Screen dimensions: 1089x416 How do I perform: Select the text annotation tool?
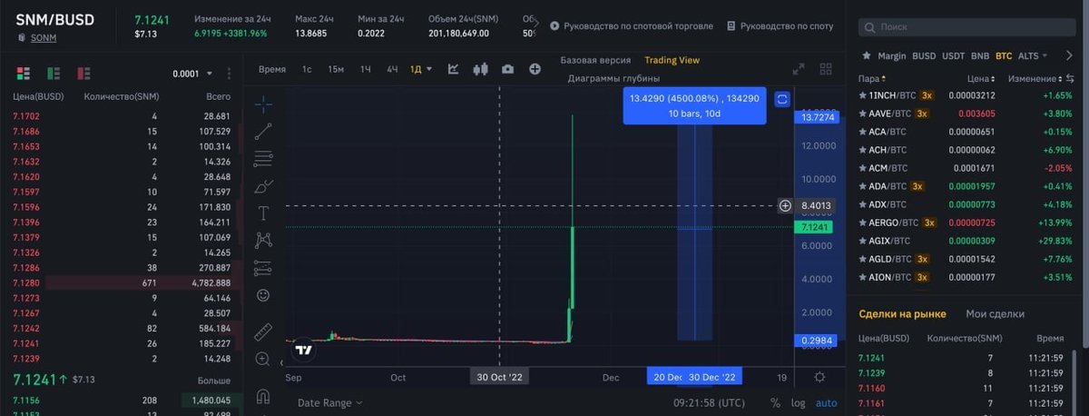(x=263, y=213)
